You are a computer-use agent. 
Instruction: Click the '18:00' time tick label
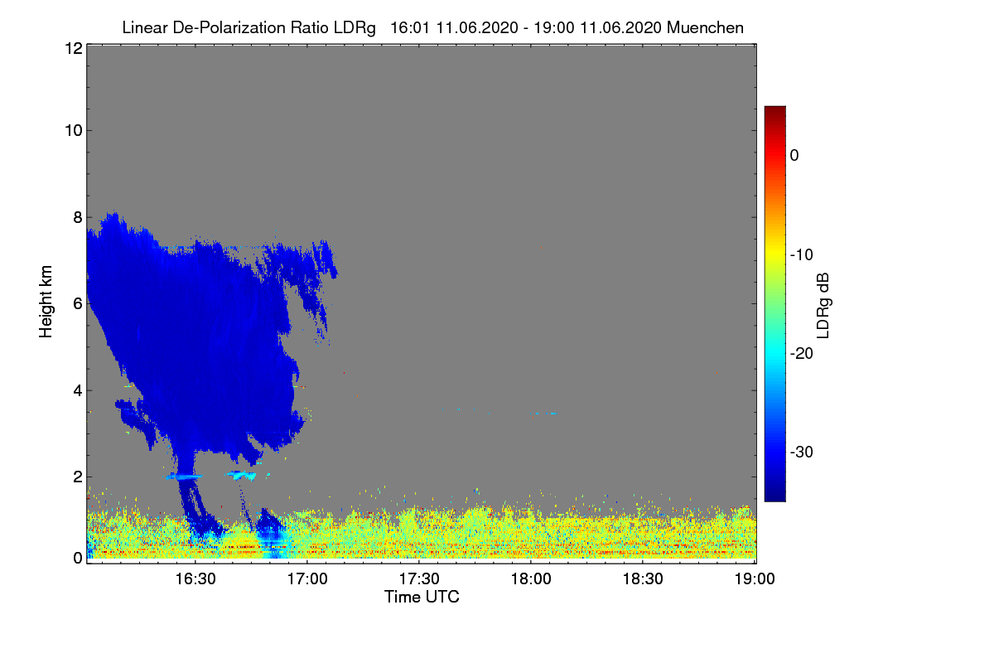pyautogui.click(x=532, y=580)
